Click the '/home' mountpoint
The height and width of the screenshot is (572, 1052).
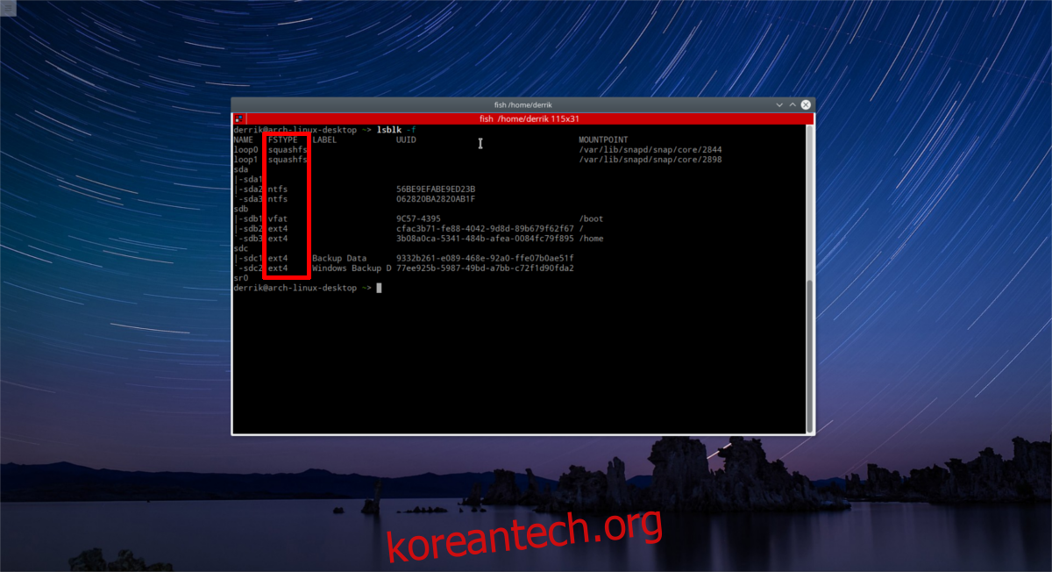(591, 238)
